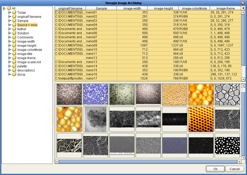Expand the Sample tree node
This screenshot has height=175, width=247.
(9, 21)
